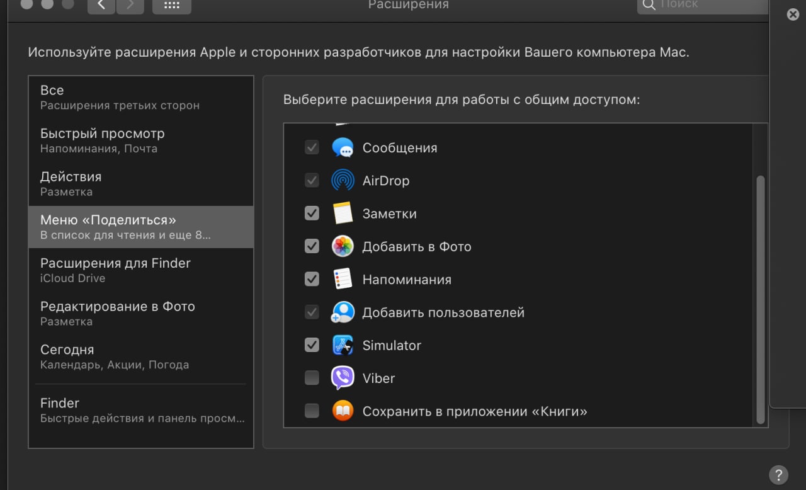Click the Simulator app icon
The image size is (806, 490).
pos(343,345)
